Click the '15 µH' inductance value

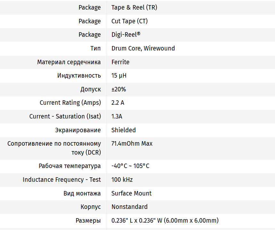[119, 76]
